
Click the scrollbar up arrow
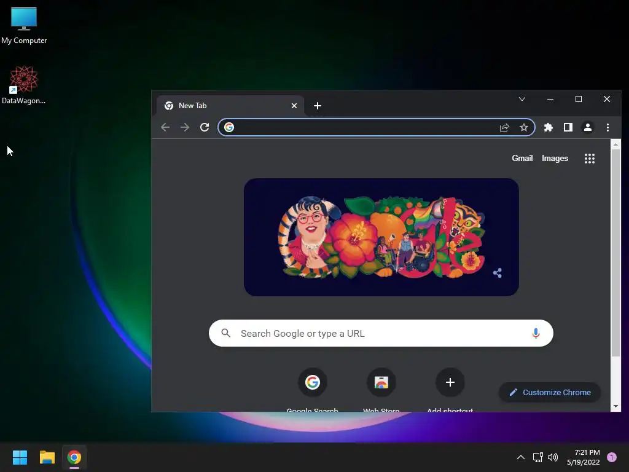click(615, 144)
